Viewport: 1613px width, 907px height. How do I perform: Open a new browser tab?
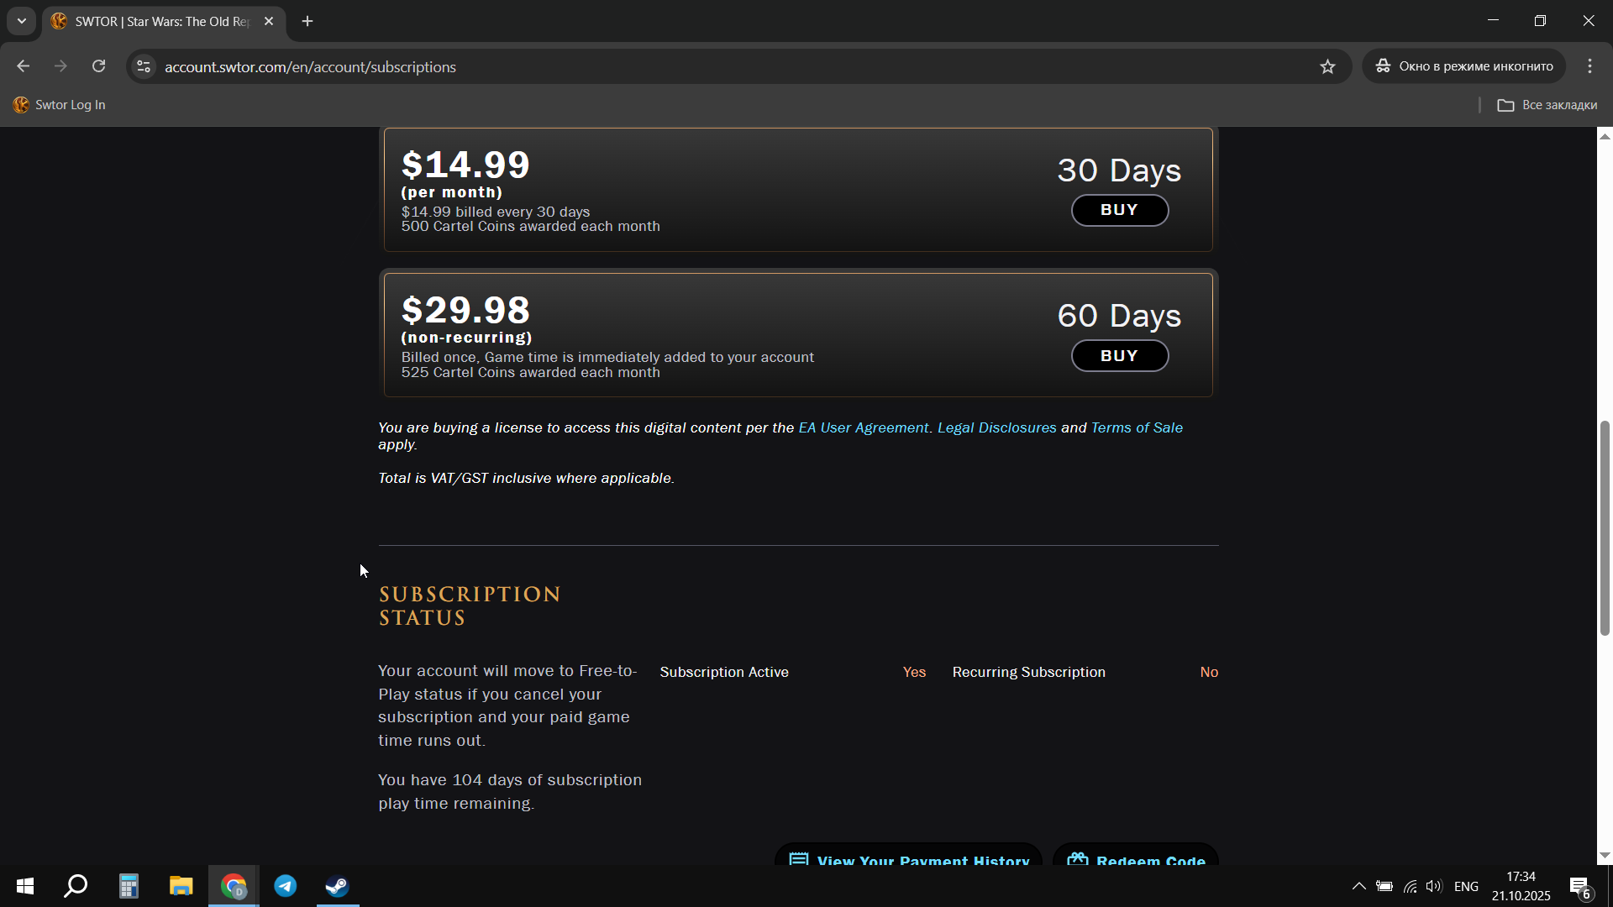point(307,21)
